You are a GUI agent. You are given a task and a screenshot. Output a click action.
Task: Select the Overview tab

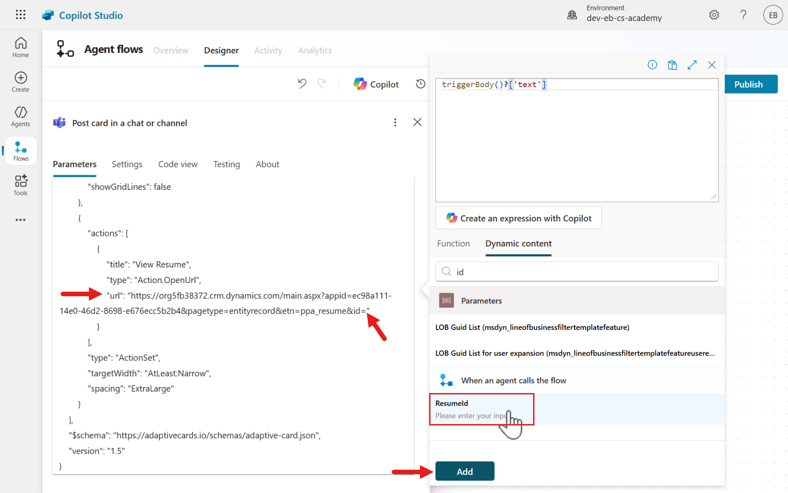(x=171, y=51)
